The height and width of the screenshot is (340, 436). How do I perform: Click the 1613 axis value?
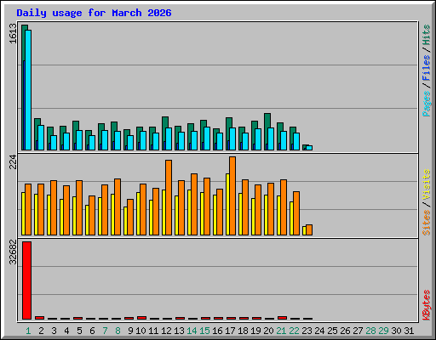coord(13,33)
